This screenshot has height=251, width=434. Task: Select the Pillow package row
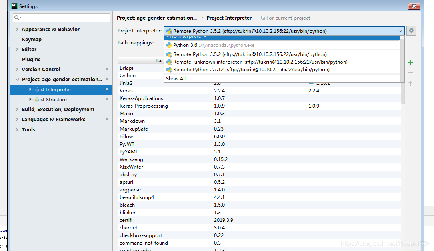pyautogui.click(x=259, y=137)
